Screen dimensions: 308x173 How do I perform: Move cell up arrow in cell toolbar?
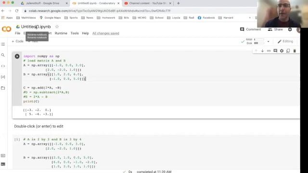tap(256, 51)
